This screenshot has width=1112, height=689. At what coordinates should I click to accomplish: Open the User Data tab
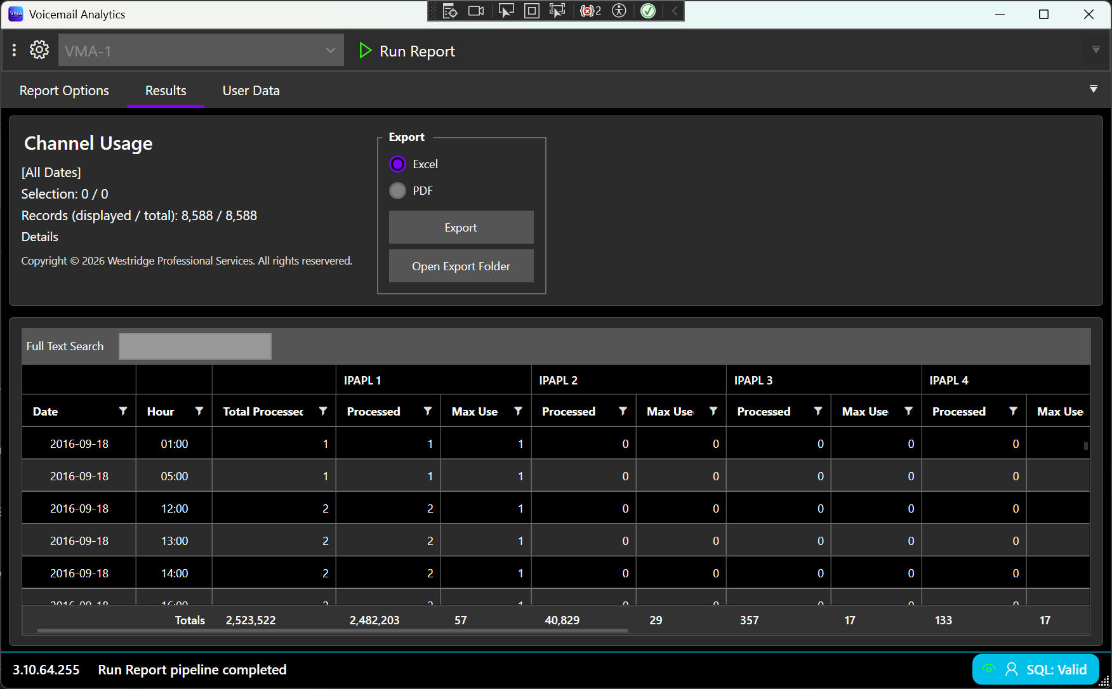pos(251,91)
